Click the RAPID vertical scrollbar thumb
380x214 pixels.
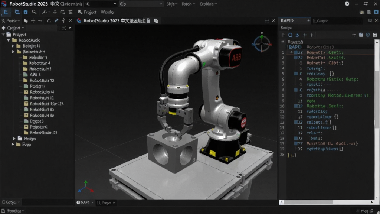[x=377, y=100]
